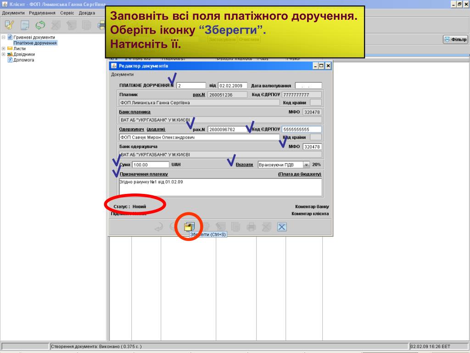Image resolution: width=470 pixels, height=353 pixels.
Task: Click recipient bank МФО field
Action: coord(312,147)
